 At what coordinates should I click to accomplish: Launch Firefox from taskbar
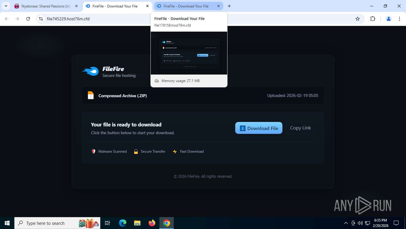tap(152, 223)
